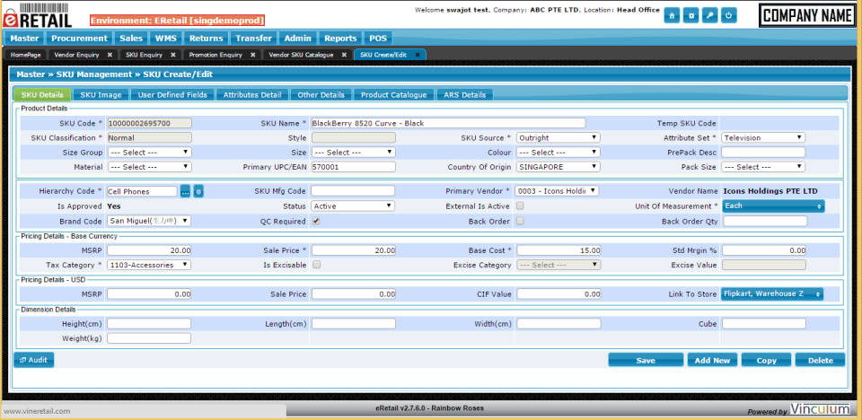Open Hierarchy Code lookup ellipsis button

tap(185, 191)
